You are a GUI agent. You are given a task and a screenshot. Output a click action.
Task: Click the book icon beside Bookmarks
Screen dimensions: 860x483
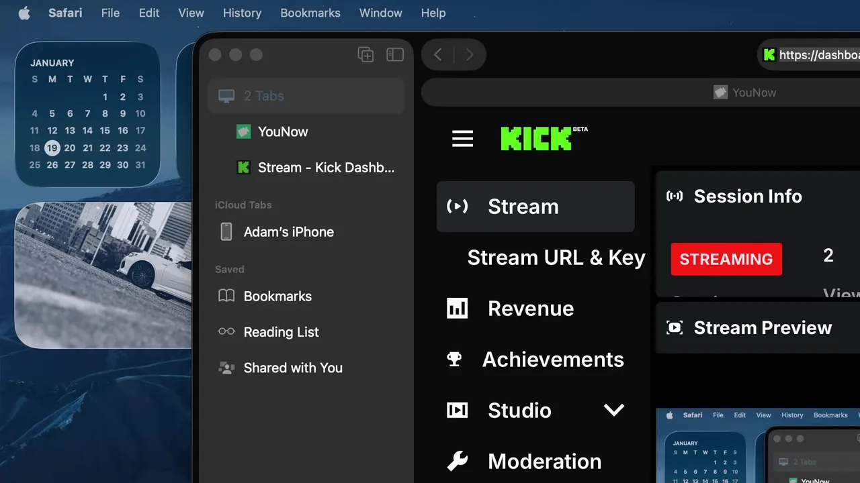(x=226, y=296)
